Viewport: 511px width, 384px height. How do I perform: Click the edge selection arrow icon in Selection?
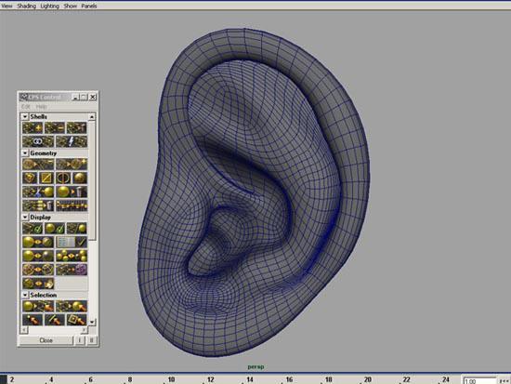click(55, 320)
